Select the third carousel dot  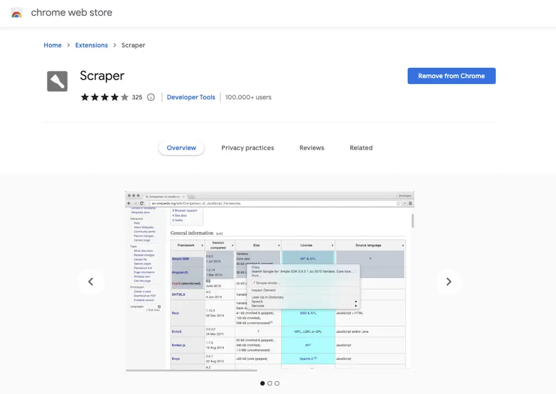click(x=277, y=383)
